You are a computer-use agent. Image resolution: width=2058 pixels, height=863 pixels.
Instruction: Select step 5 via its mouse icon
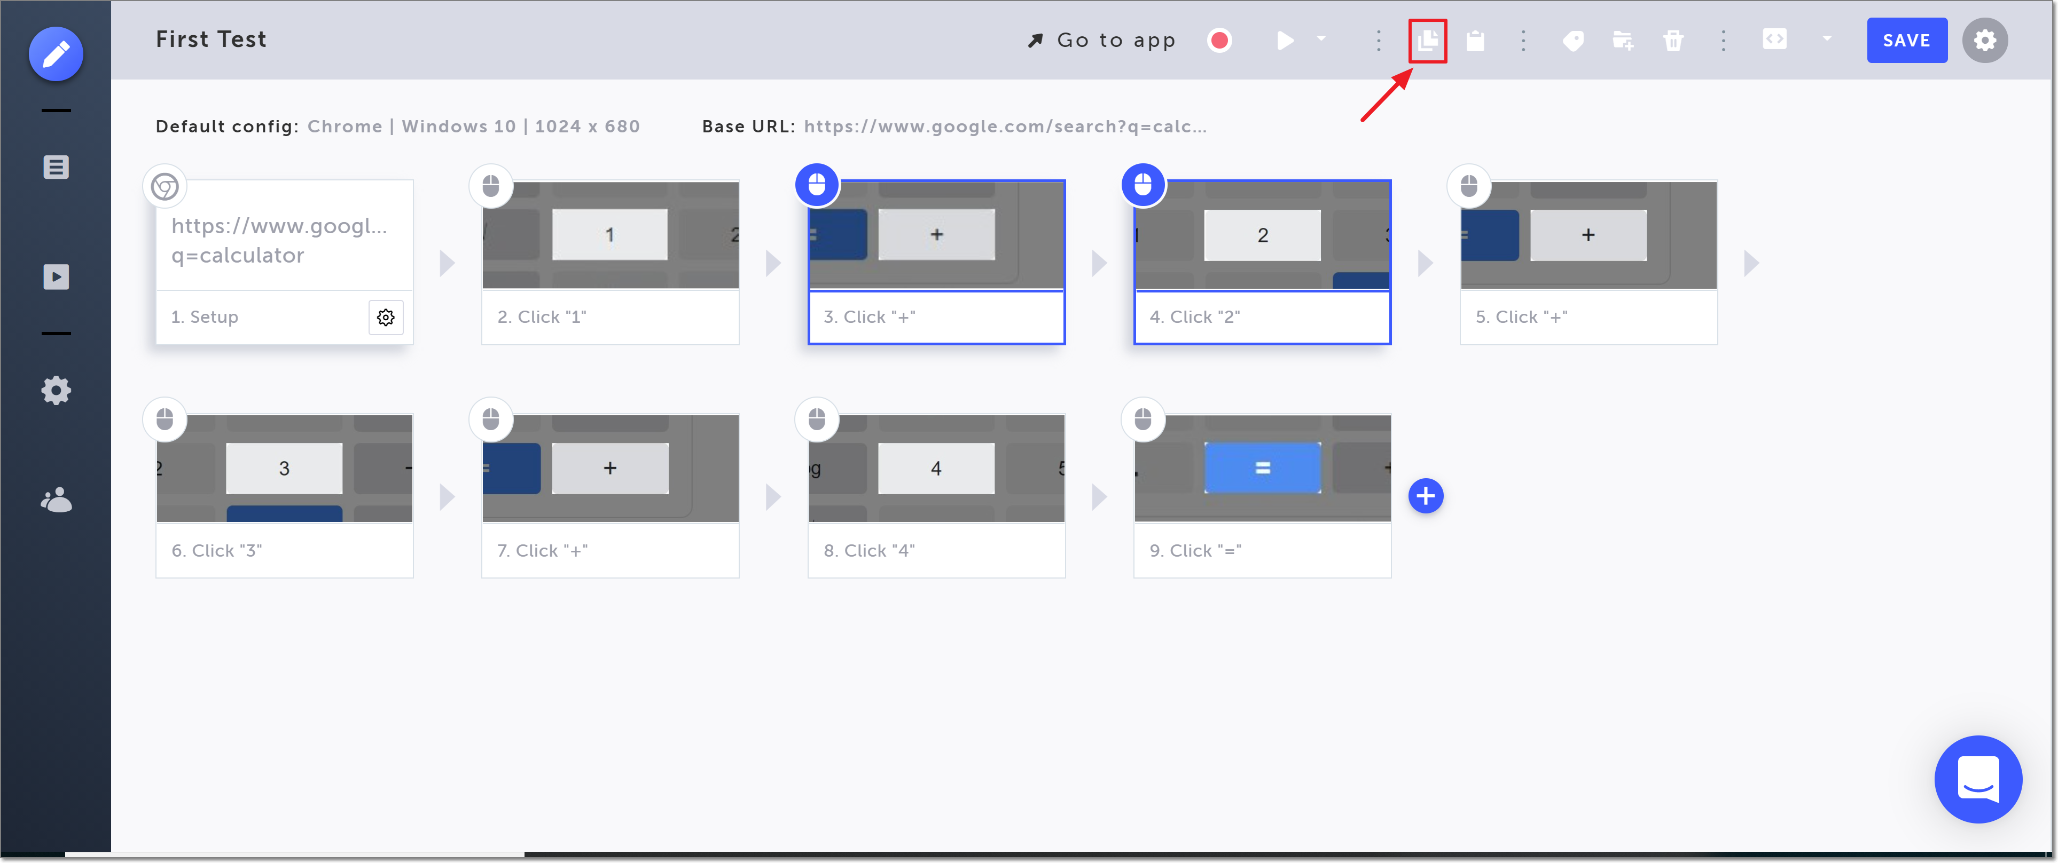[x=1468, y=186]
